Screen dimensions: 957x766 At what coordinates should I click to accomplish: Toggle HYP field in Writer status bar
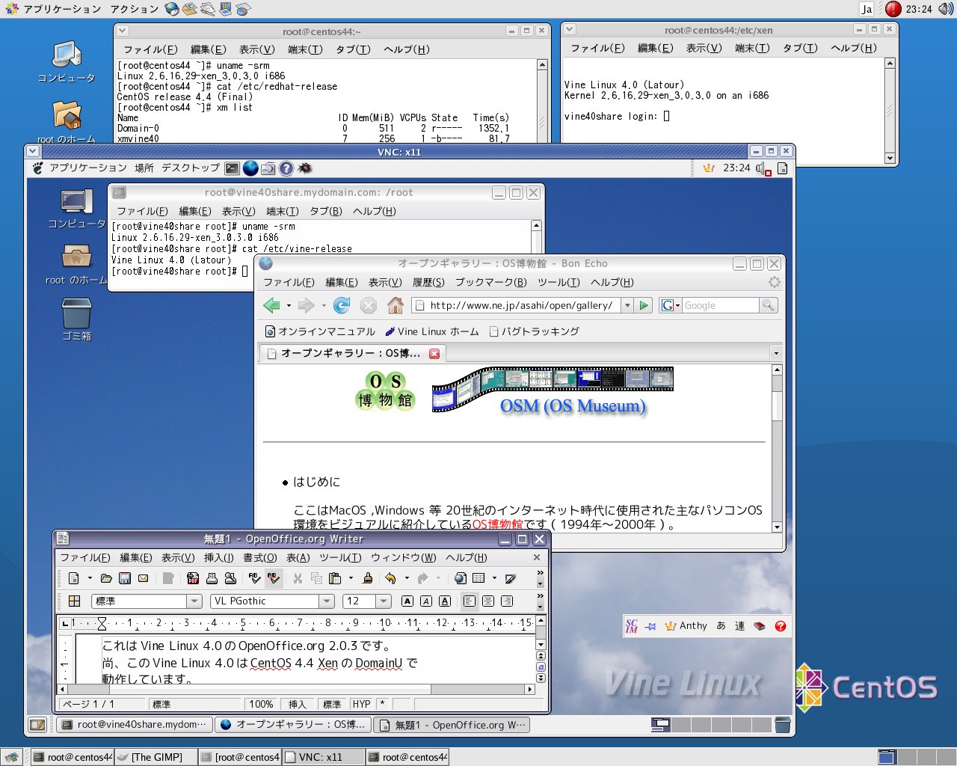click(362, 704)
